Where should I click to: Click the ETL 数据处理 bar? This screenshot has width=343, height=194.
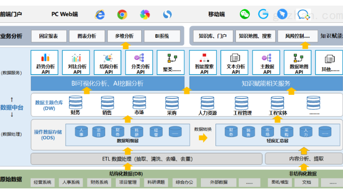pyautogui.click(x=146, y=159)
